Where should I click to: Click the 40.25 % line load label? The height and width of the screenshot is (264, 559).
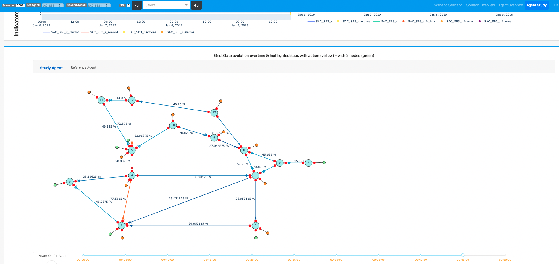tap(179, 104)
